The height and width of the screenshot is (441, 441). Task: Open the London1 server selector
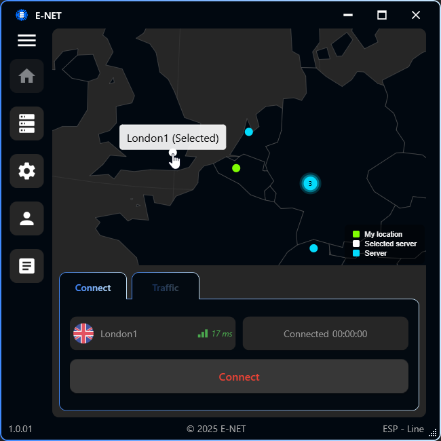(x=153, y=334)
